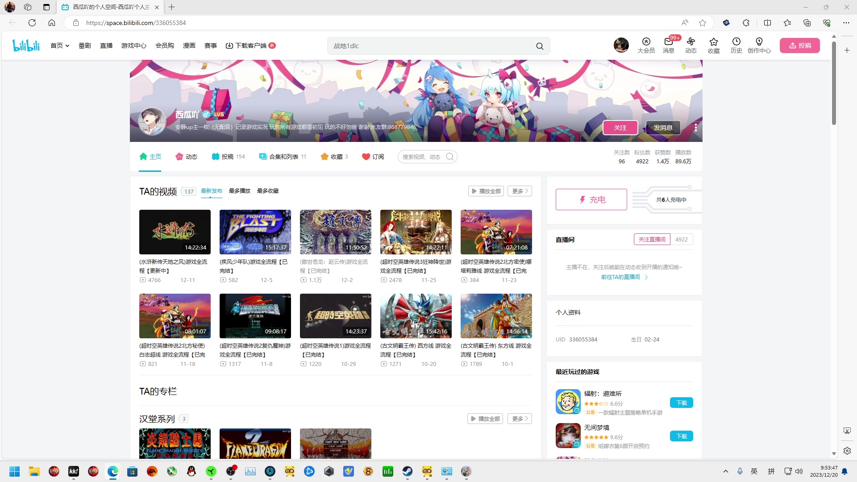Viewport: 857px width, 482px height.
Task: Click your profile avatar in the top bar
Action: click(621, 45)
